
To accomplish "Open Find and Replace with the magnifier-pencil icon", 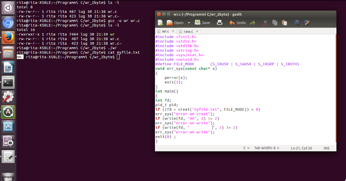I will pos(306,22).
